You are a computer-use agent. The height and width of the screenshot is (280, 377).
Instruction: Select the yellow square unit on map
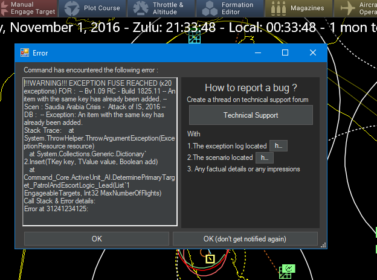tap(210, 259)
